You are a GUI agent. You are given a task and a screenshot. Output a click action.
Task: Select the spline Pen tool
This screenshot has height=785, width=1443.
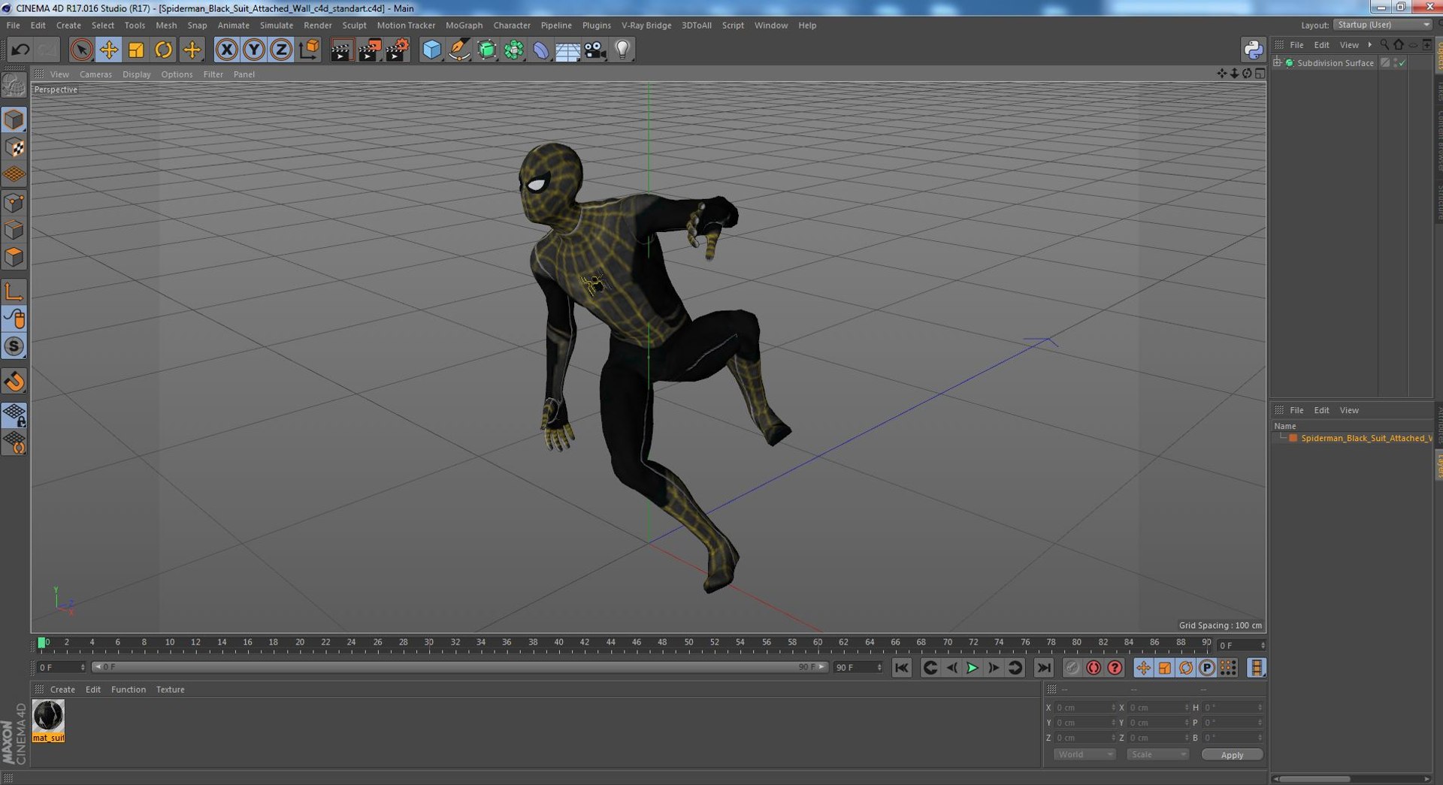tap(459, 50)
